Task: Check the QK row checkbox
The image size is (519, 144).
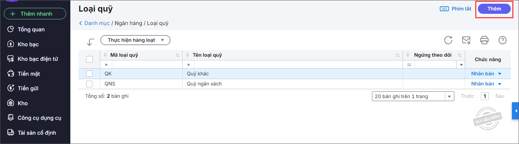Action: point(89,73)
